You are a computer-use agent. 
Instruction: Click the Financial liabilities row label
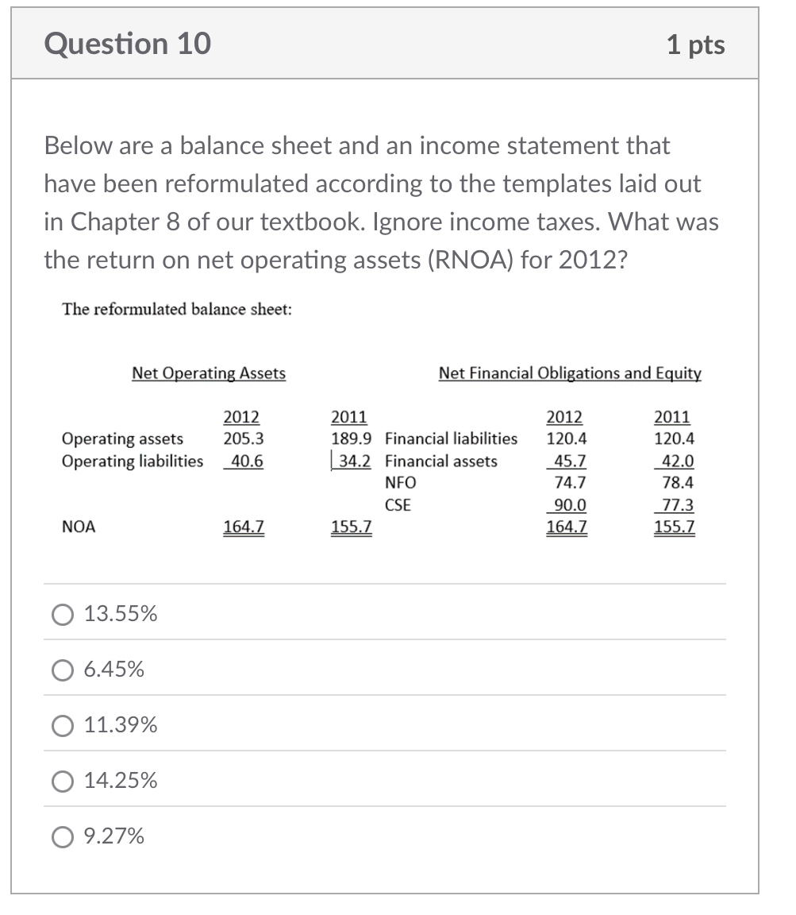point(450,438)
